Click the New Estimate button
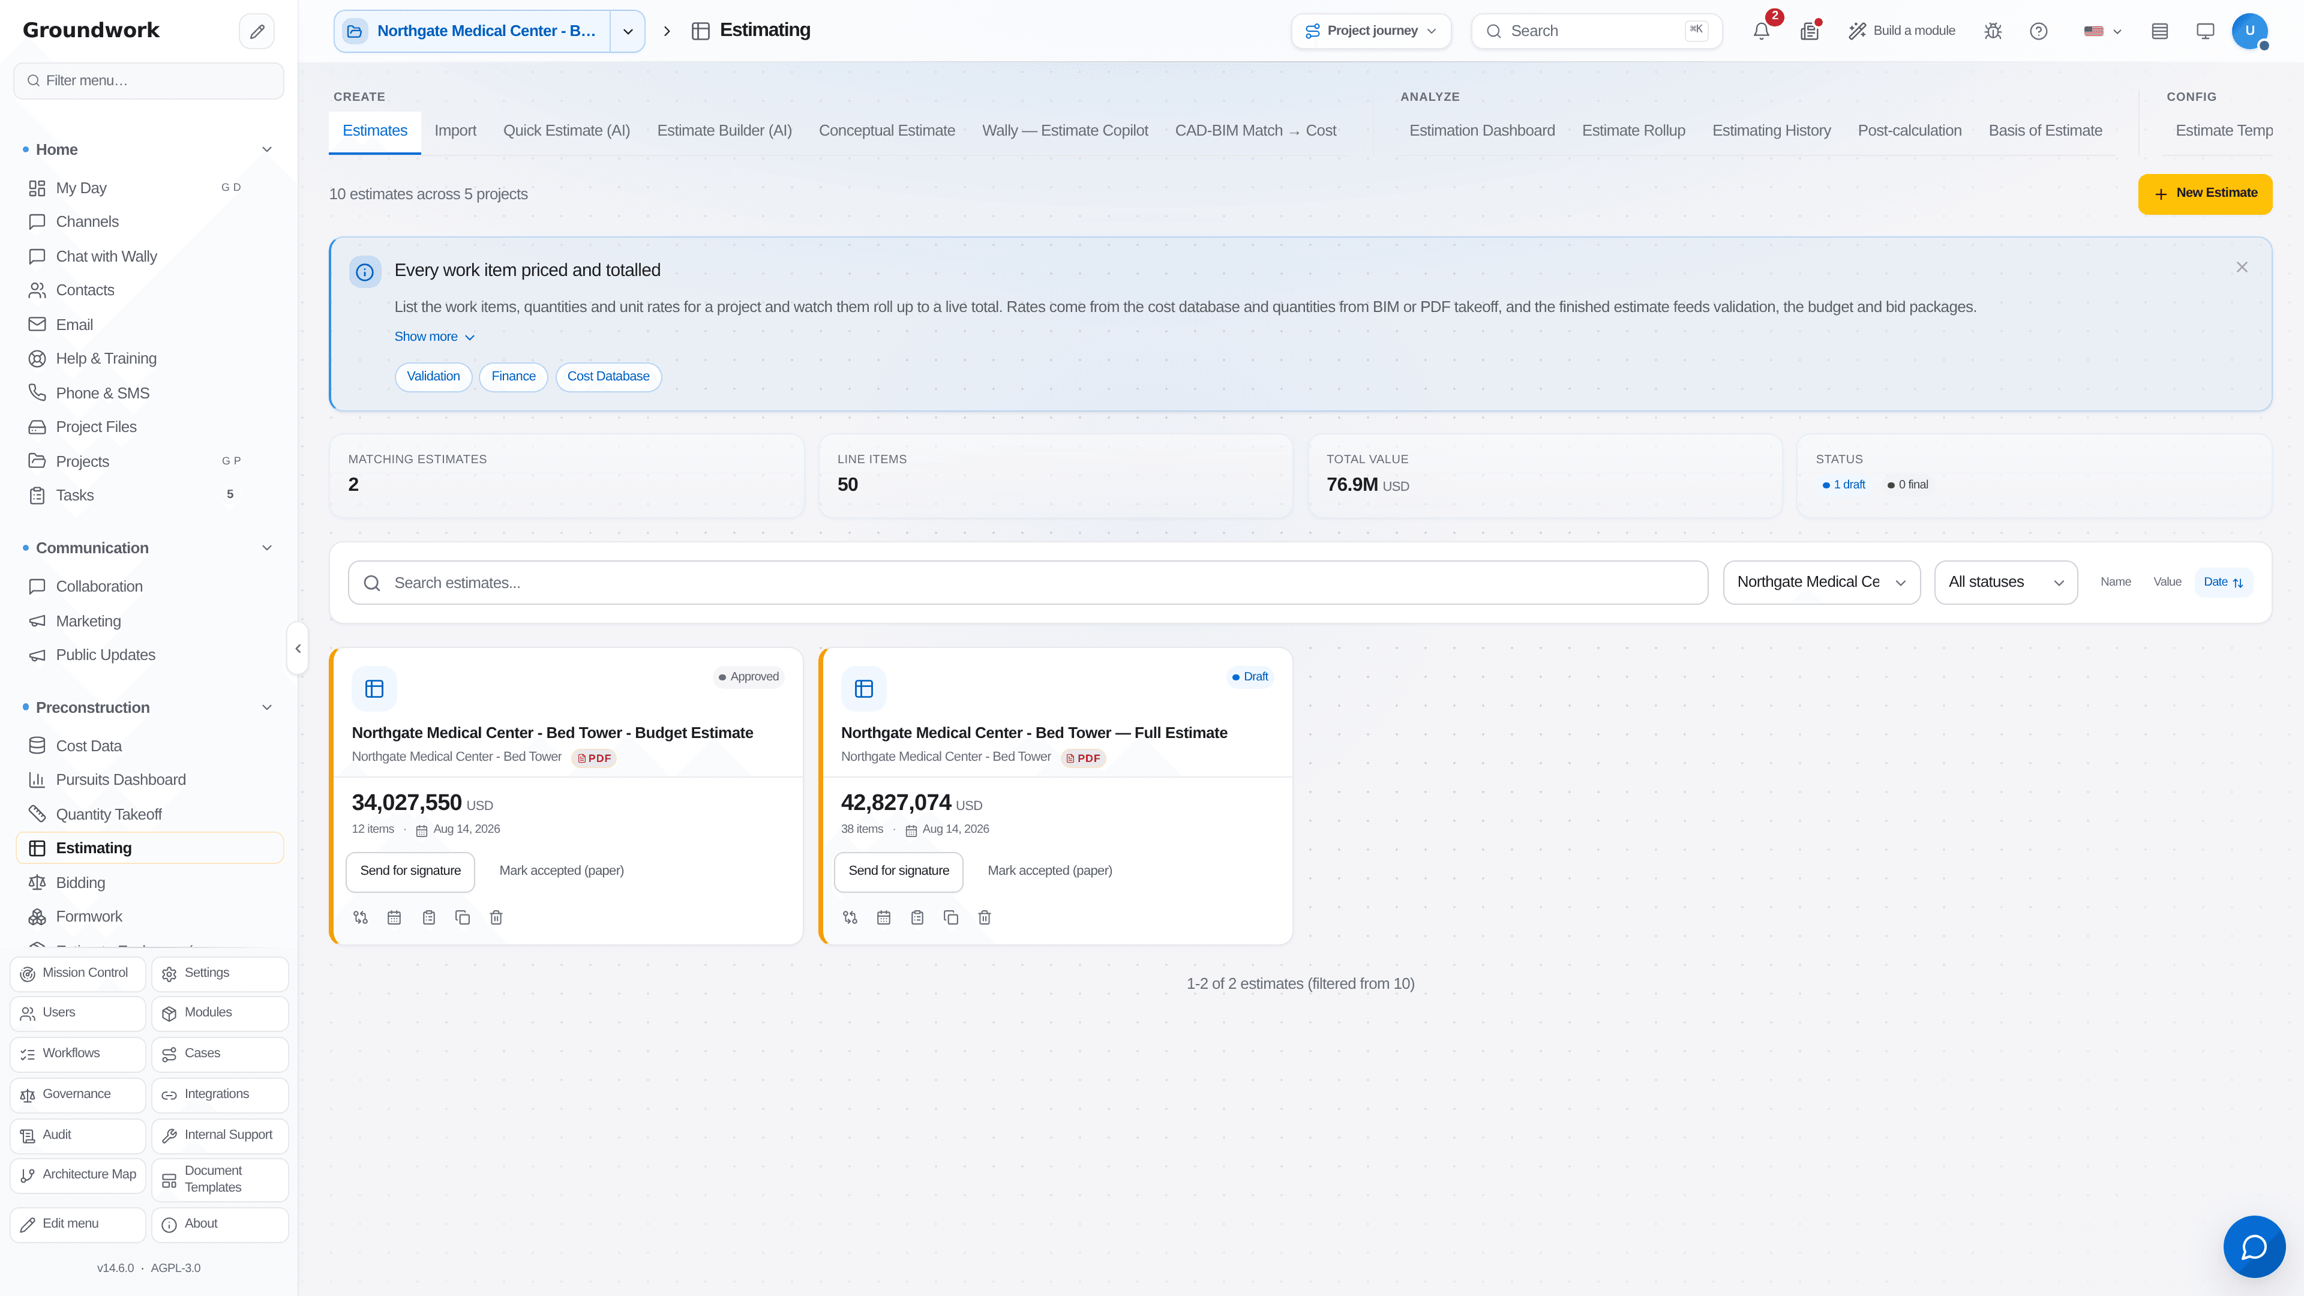This screenshot has width=2304, height=1296. 2205,194
